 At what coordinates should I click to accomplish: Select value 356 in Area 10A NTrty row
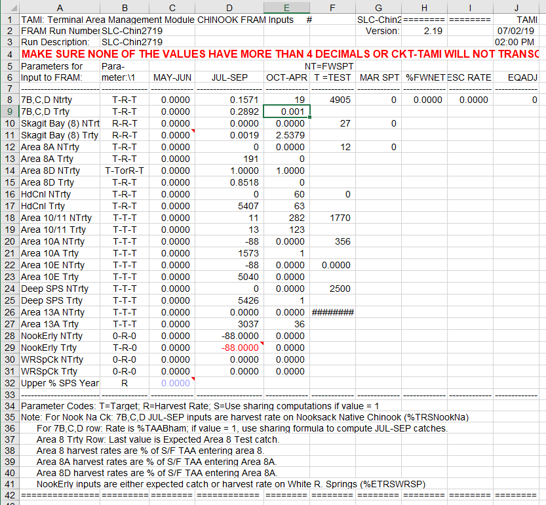pyautogui.click(x=332, y=241)
